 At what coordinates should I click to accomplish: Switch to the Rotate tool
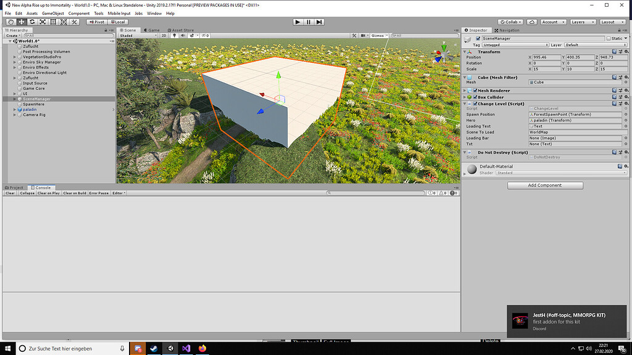coord(31,22)
